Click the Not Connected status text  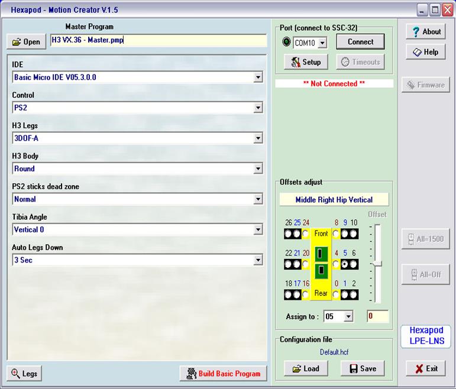pyautogui.click(x=334, y=84)
